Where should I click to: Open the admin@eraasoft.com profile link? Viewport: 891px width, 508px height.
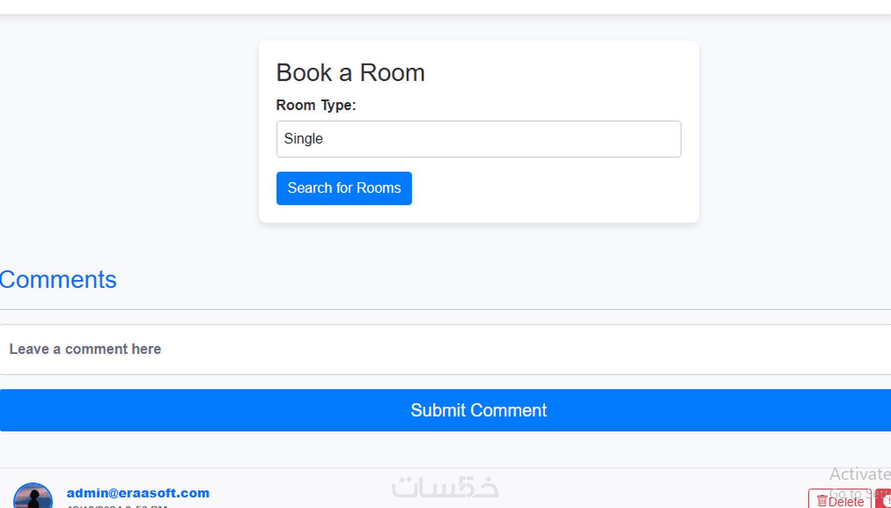pos(138,493)
